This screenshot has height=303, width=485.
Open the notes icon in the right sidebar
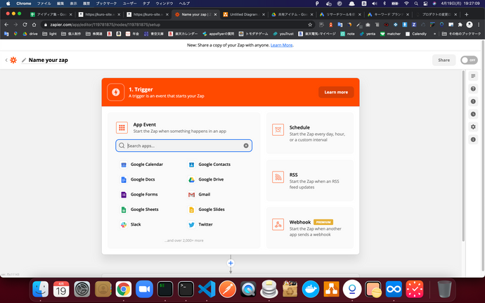(473, 76)
